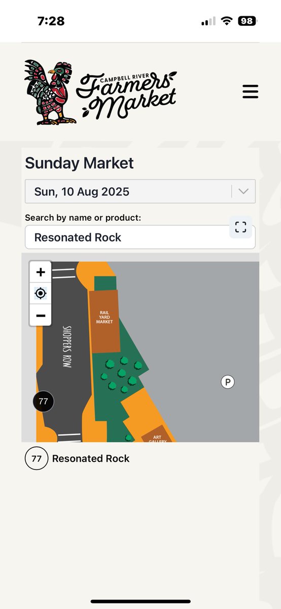Select vendor marker 77 on the map
This screenshot has width=281, height=609.
point(43,401)
